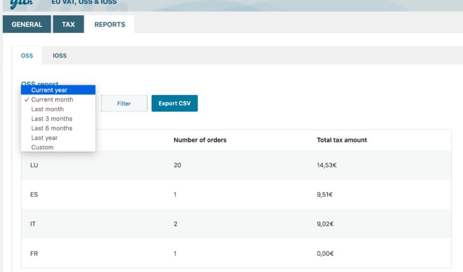Screen dimensions: 463x272
Task: Select Last month option
Action: [58, 109]
